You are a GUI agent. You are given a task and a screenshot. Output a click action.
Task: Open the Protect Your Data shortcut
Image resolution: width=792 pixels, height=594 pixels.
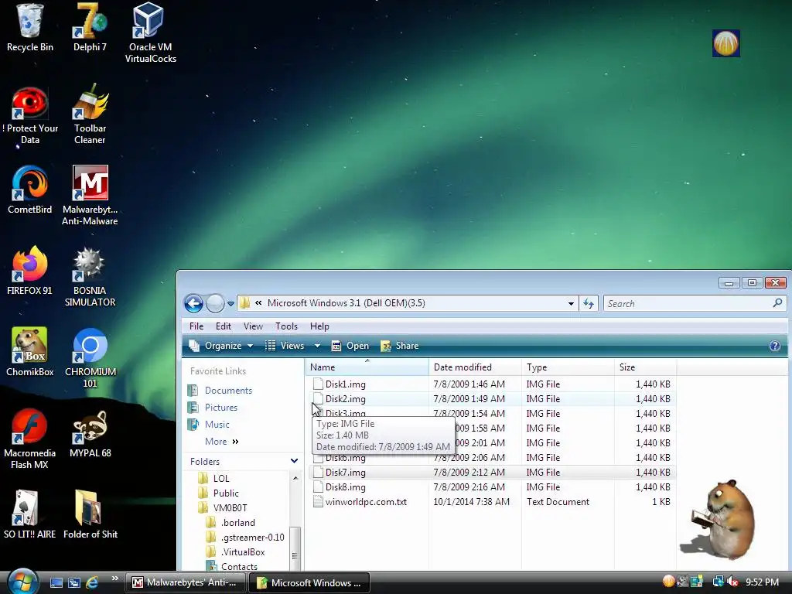pos(30,115)
